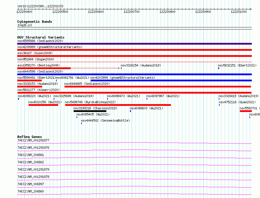The image size is (260, 198).
Task: Open nsv6440598 (Sedlazeck2020) label
Action: click(x=40, y=71)
